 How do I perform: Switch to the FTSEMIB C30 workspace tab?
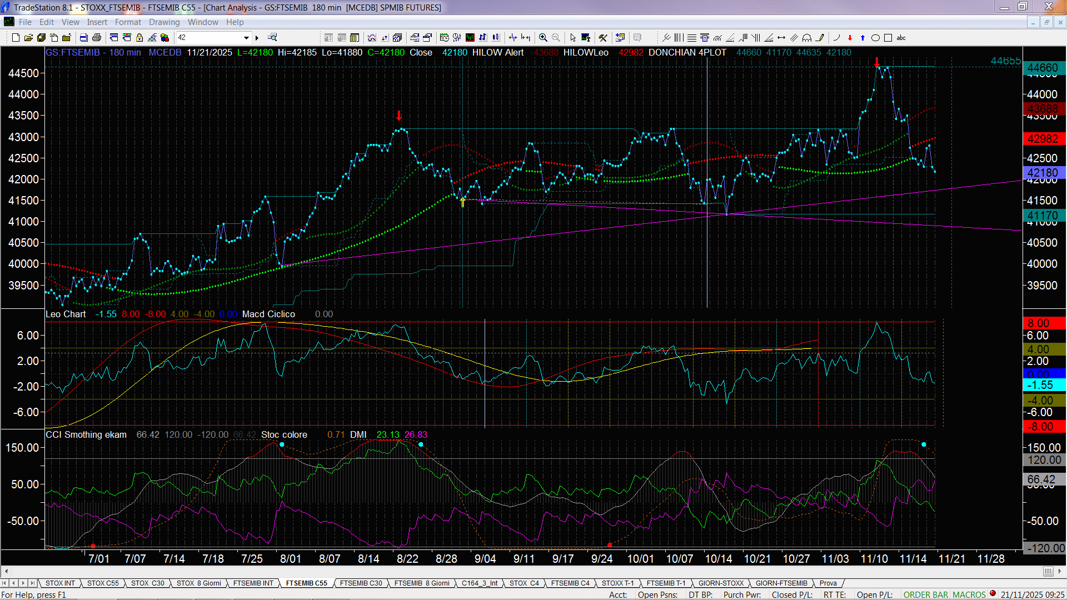[361, 583]
